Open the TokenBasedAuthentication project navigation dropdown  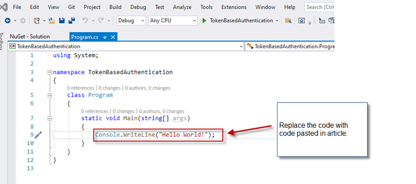[x=126, y=46]
